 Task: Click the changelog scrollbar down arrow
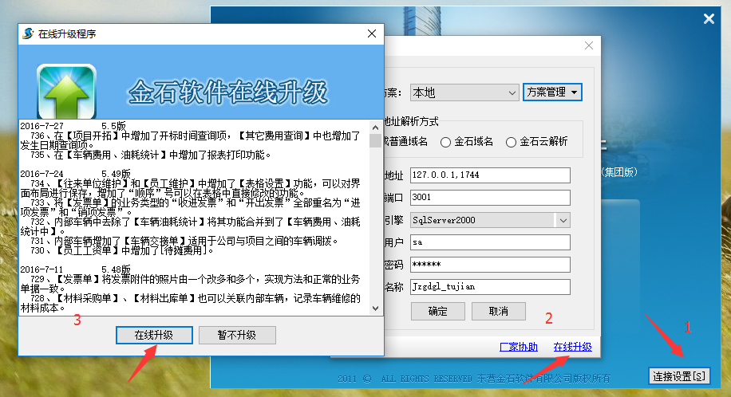375,307
